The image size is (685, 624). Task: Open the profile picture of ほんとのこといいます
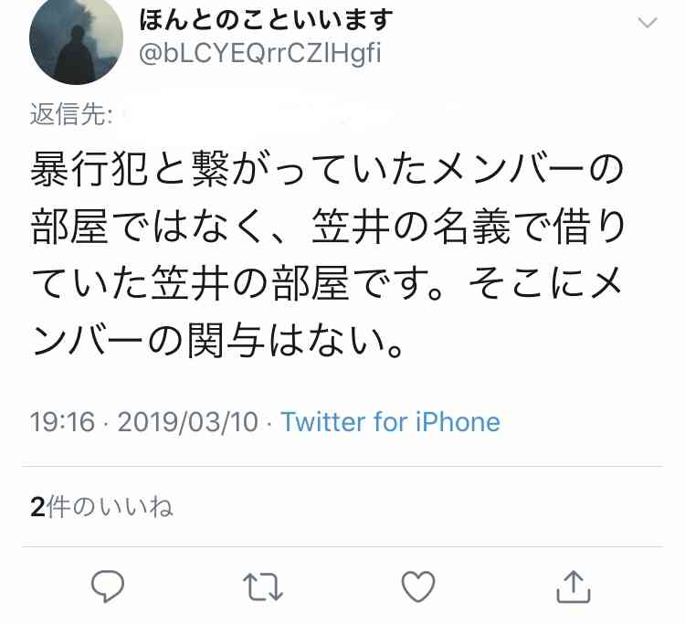76,40
